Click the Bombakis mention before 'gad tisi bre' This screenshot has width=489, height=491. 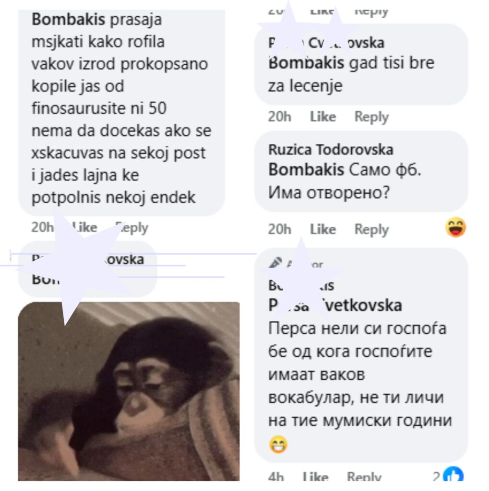click(x=306, y=63)
